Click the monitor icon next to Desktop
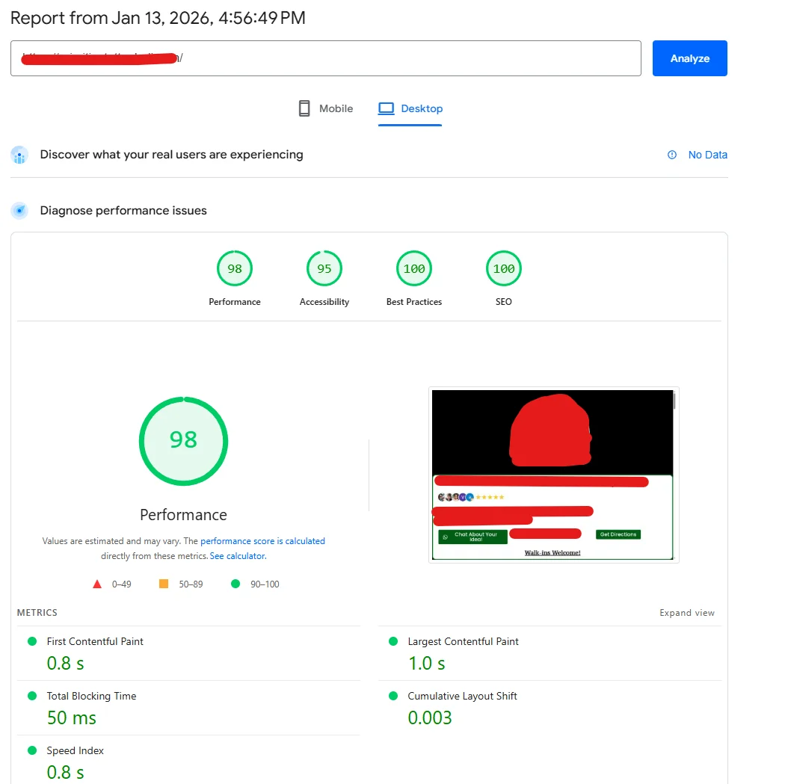 click(x=388, y=108)
